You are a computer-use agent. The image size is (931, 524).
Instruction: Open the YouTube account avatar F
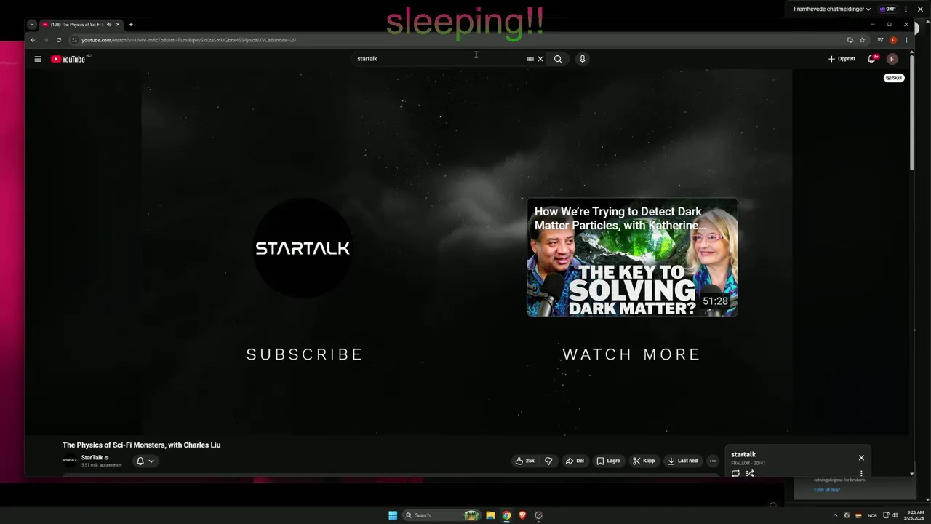click(892, 59)
